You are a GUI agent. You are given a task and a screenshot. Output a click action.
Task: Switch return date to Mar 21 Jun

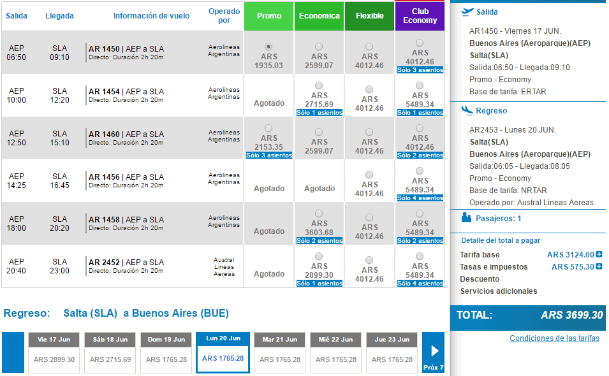click(280, 352)
